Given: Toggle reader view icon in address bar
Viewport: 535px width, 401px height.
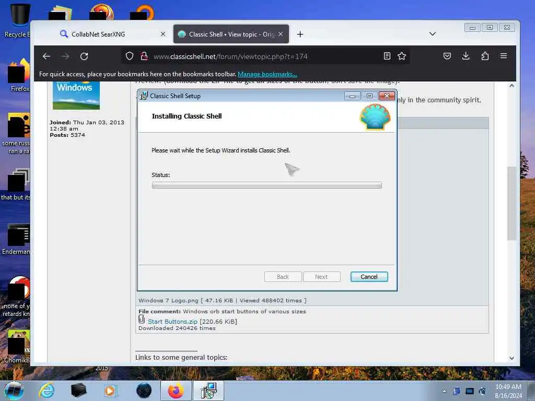Looking at the screenshot, I should [x=387, y=56].
